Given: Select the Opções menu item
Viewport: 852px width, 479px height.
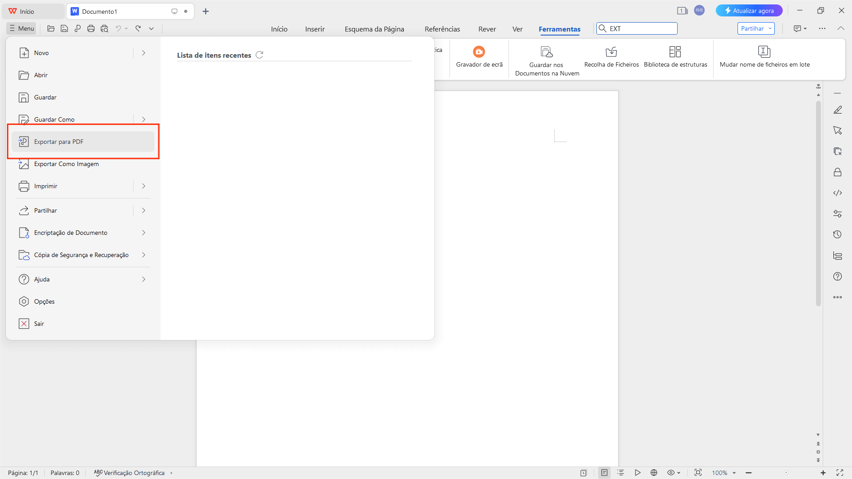Looking at the screenshot, I should 83,301.
